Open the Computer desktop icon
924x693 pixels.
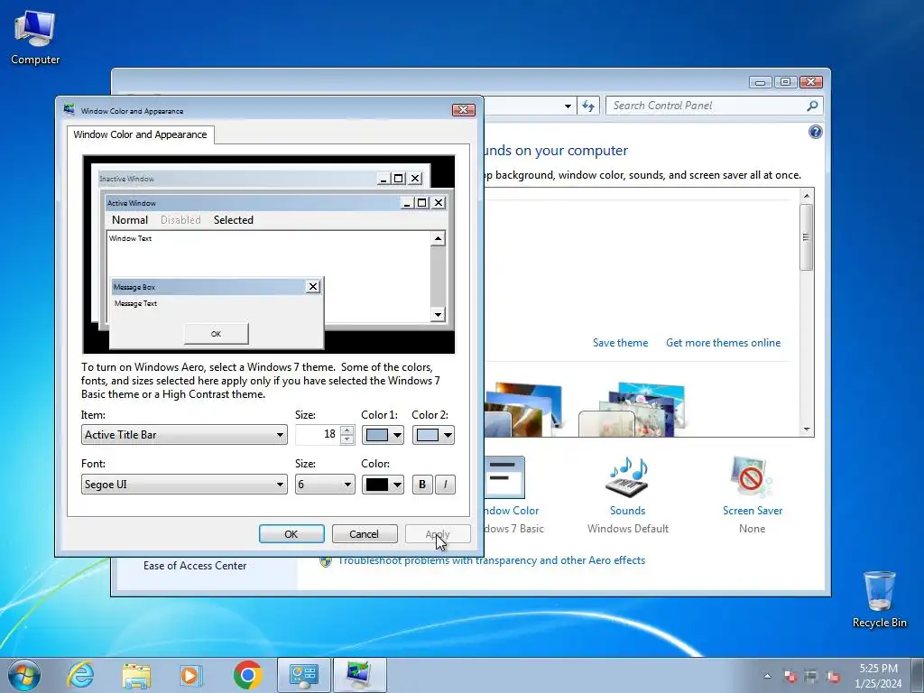[35, 36]
